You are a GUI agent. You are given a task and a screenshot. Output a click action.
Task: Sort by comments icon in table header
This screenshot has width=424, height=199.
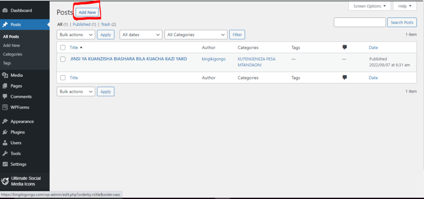(344, 47)
